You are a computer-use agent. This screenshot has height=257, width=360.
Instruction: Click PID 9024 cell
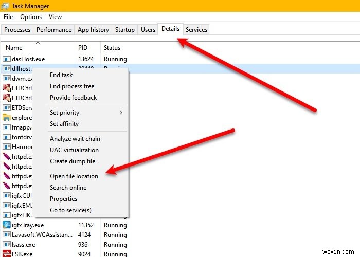pos(84,254)
